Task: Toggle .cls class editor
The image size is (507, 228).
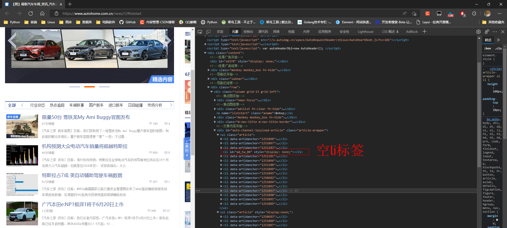Action: tap(498, 48)
